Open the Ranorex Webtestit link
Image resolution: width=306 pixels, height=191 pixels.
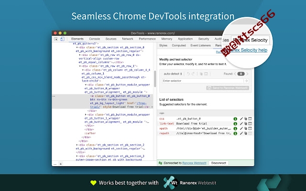[x=194, y=163]
